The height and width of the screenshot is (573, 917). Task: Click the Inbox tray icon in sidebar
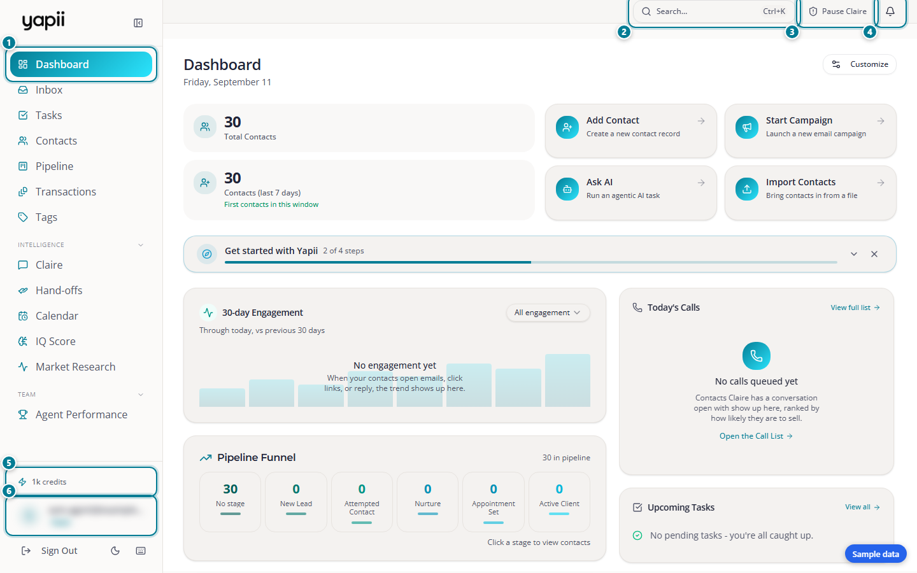pos(23,90)
